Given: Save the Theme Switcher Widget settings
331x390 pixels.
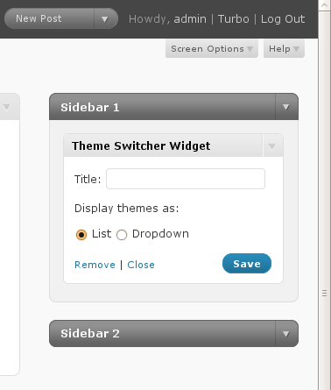Looking at the screenshot, I should (x=247, y=264).
